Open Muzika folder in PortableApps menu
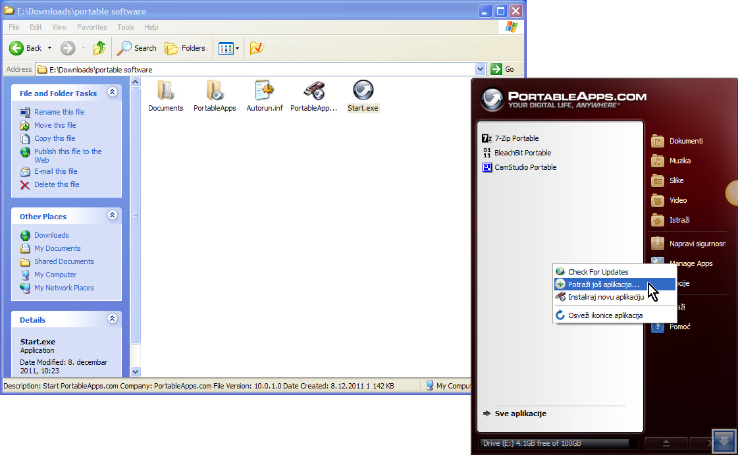Viewport: 738px width, 455px height. 671,161
